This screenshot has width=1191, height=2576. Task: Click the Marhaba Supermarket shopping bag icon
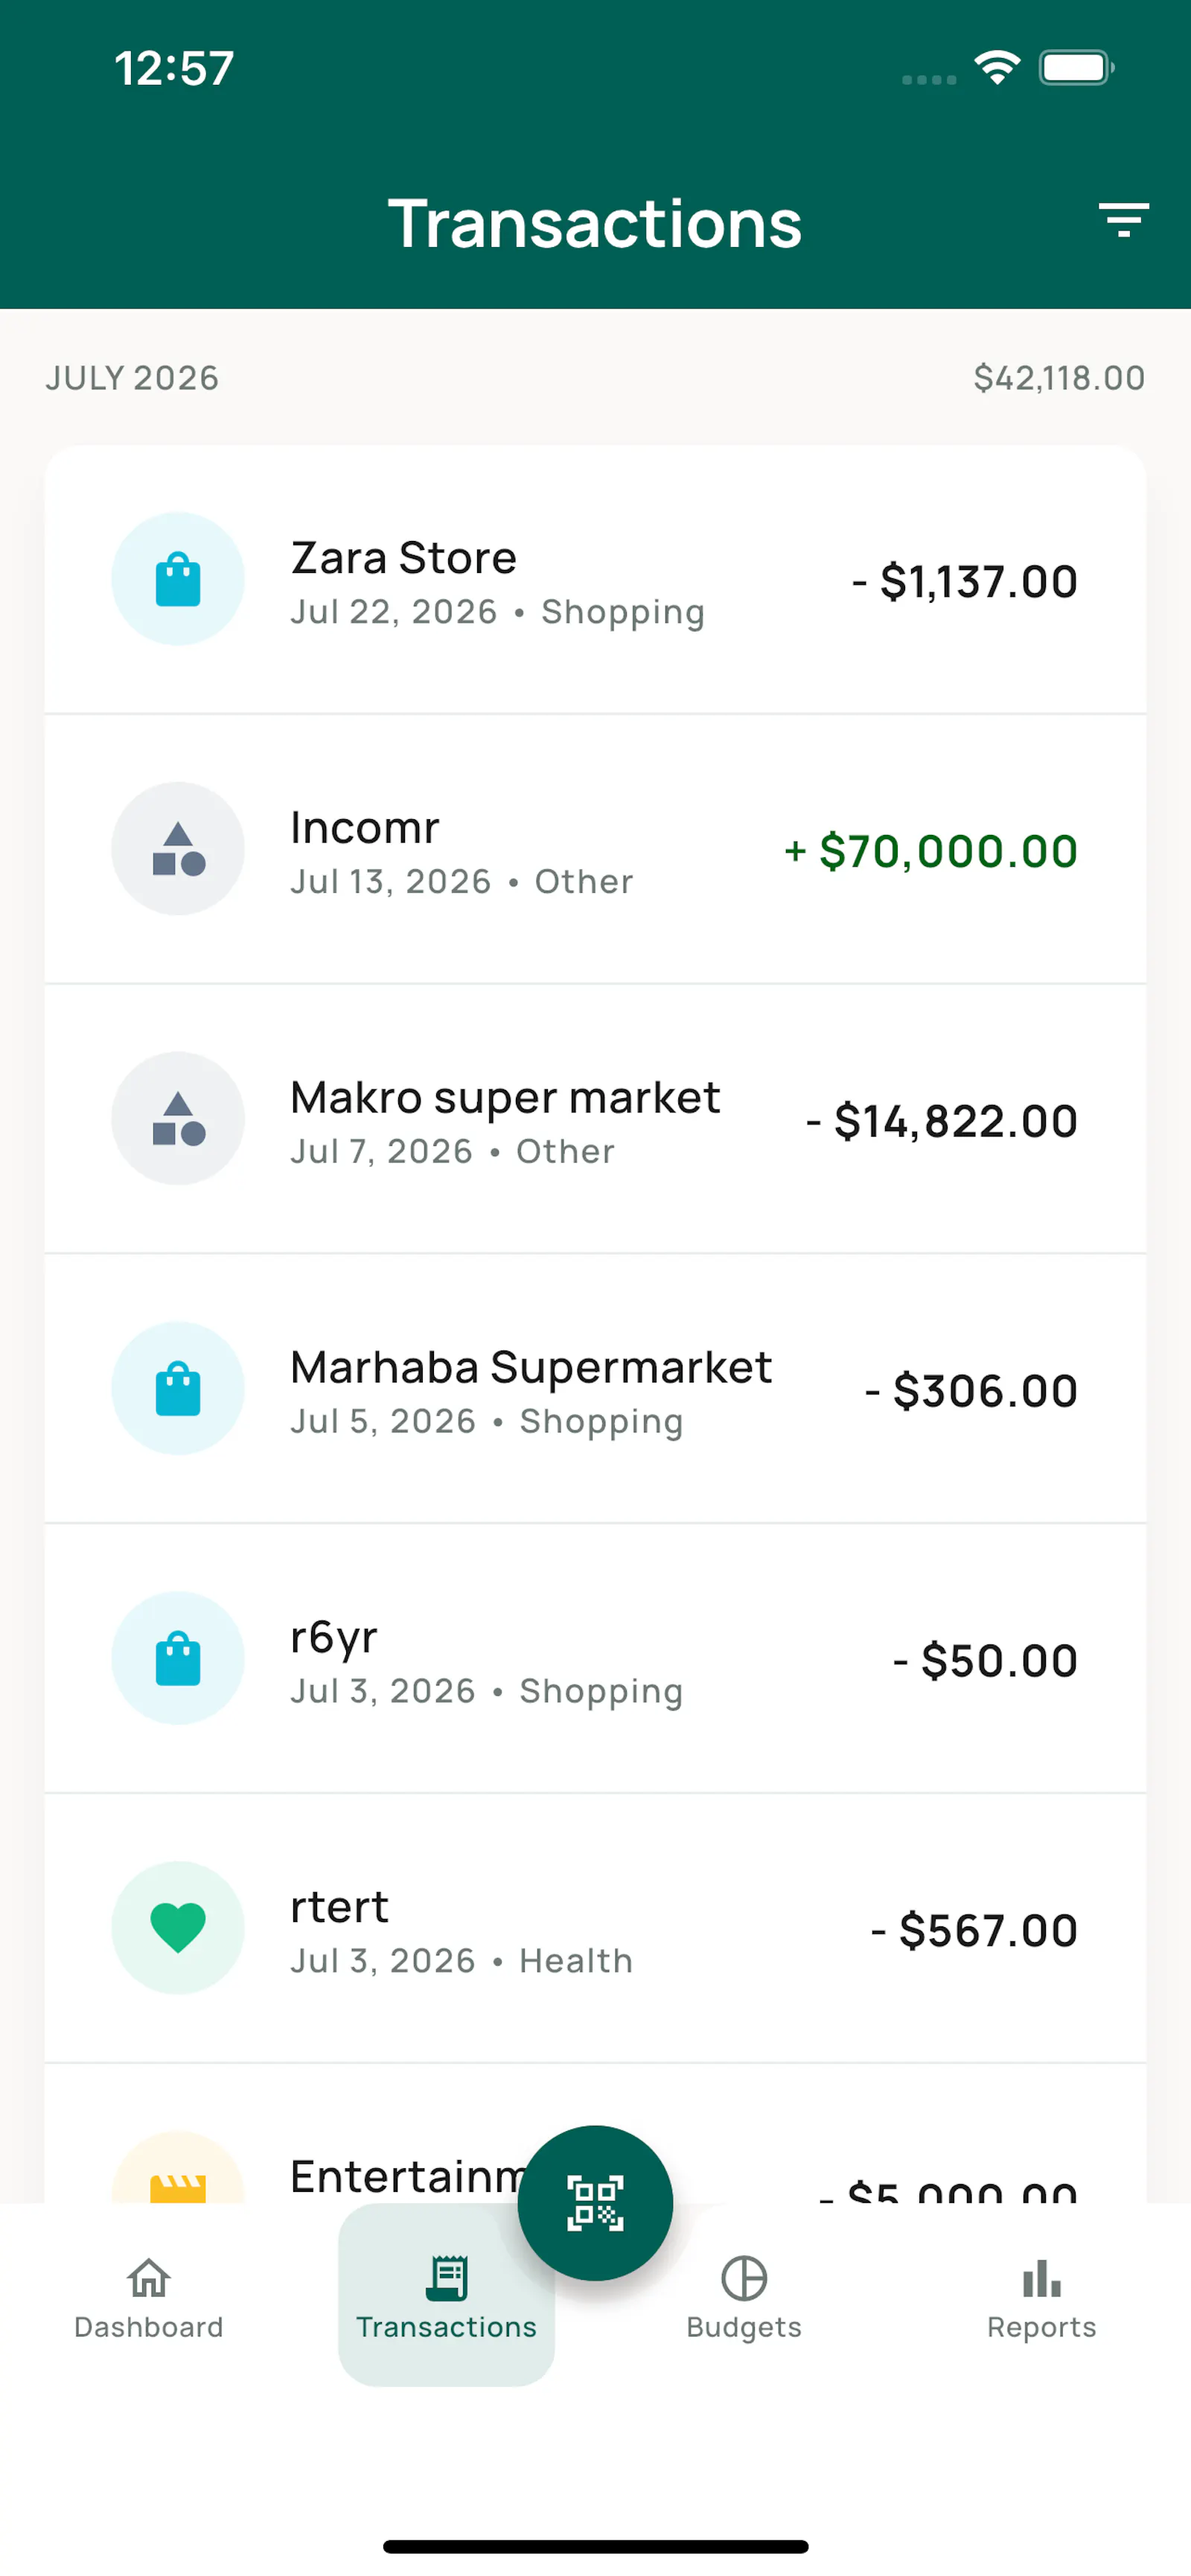(x=178, y=1388)
